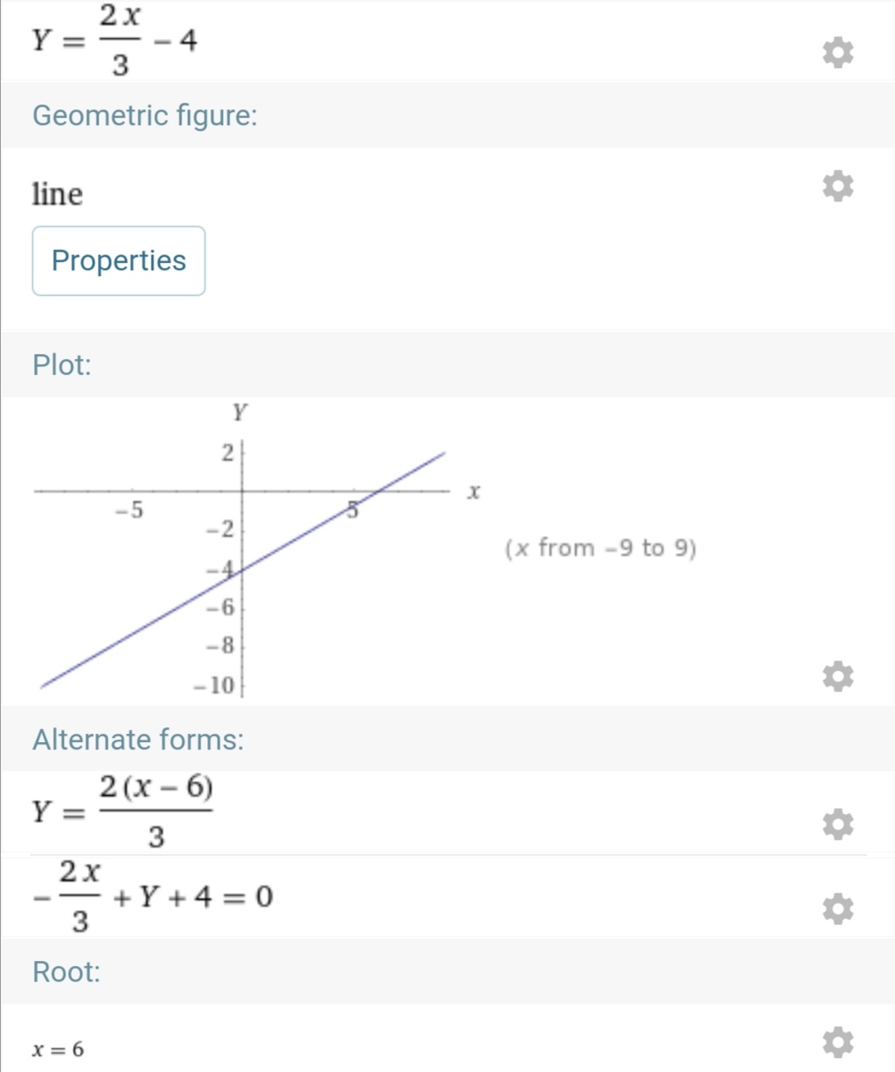The width and height of the screenshot is (895, 1072).
Task: Select the 'Alternate forms:' header
Action: click(138, 740)
